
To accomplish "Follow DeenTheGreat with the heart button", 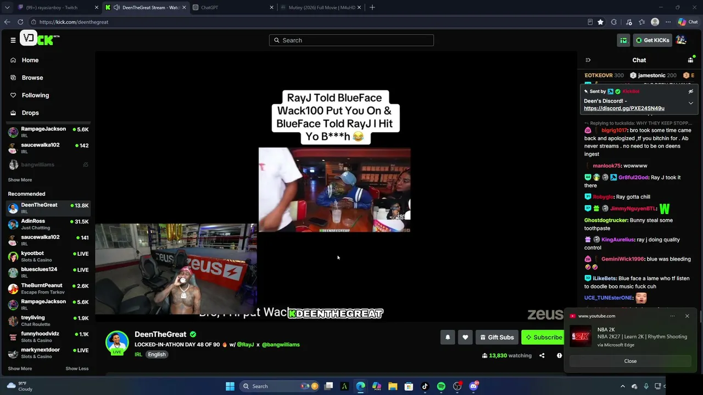I will (465, 337).
